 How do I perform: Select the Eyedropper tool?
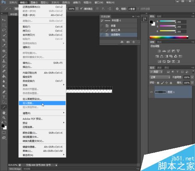click(4, 45)
